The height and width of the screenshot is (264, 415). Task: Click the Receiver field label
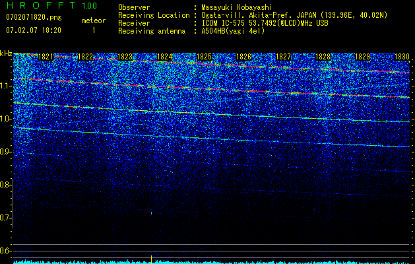click(134, 23)
